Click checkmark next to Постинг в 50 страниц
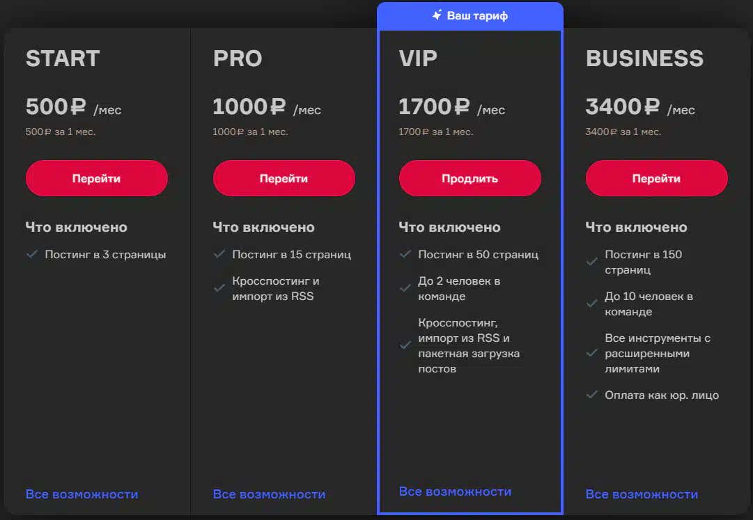Screen dimensions: 753x520 tap(405, 254)
